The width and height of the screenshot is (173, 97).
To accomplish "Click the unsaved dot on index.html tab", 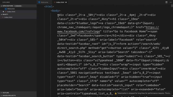I will 66,2.
